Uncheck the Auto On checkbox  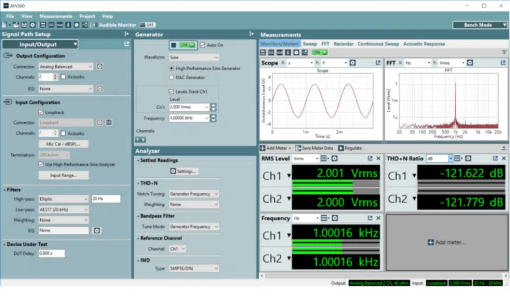coord(202,45)
